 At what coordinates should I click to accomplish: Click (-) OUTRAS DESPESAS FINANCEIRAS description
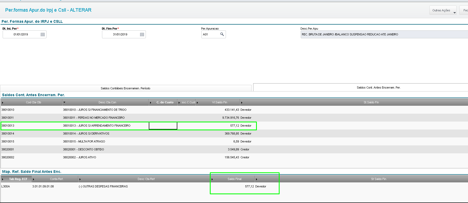coord(103,186)
